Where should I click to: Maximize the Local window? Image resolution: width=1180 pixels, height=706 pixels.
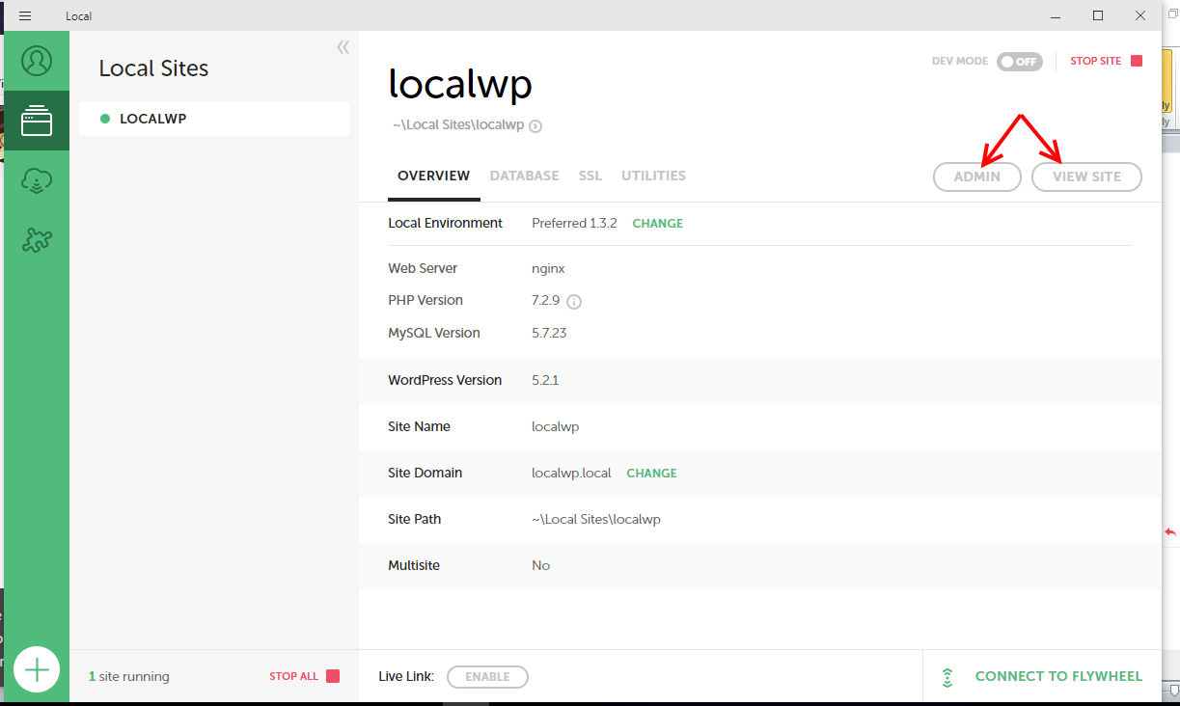(x=1098, y=15)
